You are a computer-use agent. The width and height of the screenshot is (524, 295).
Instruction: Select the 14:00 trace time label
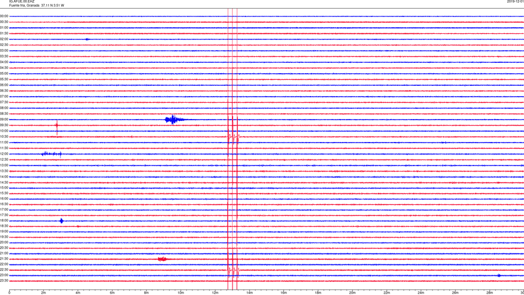pos(4,176)
